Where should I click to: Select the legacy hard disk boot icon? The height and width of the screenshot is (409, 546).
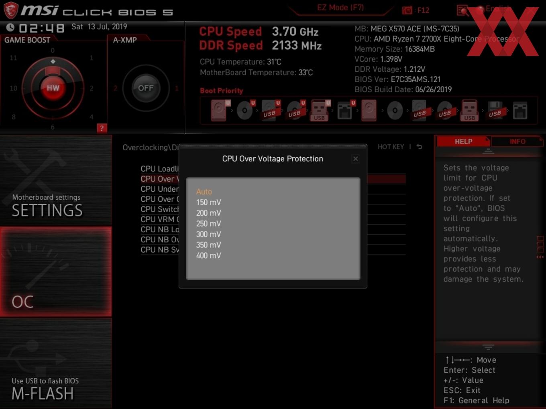click(x=369, y=110)
